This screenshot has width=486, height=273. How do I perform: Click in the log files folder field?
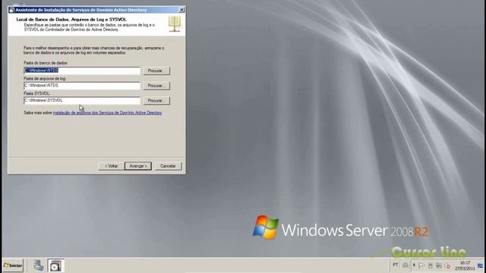pos(82,86)
